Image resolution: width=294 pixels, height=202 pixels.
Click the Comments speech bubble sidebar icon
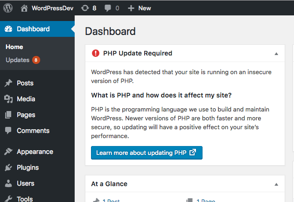(x=8, y=131)
